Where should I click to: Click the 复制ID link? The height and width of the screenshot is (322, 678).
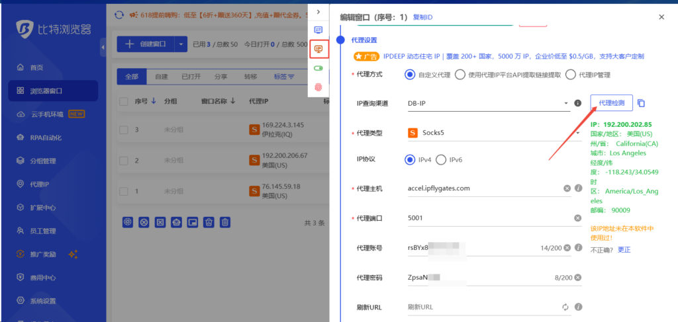[422, 17]
